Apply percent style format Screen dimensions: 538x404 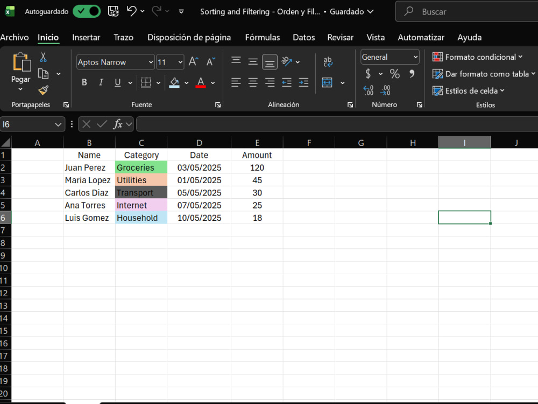tap(394, 73)
